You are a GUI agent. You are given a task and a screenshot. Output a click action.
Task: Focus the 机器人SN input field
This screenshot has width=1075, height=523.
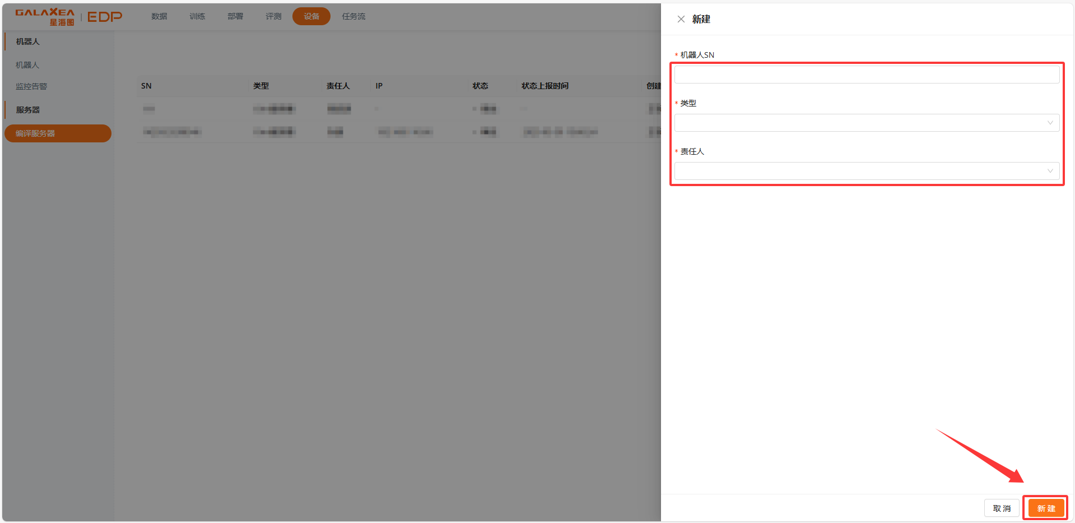866,75
